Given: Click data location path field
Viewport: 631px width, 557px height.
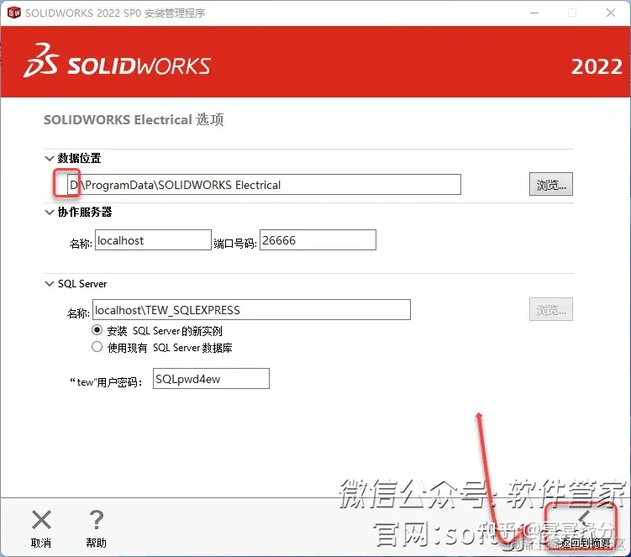Looking at the screenshot, I should pos(264,185).
